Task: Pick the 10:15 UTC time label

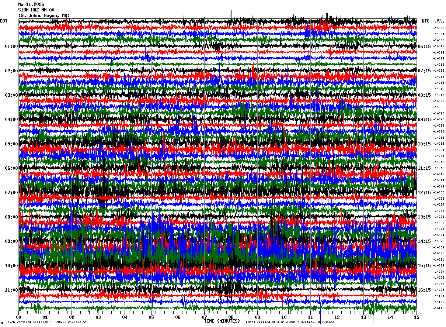Action: point(424,144)
